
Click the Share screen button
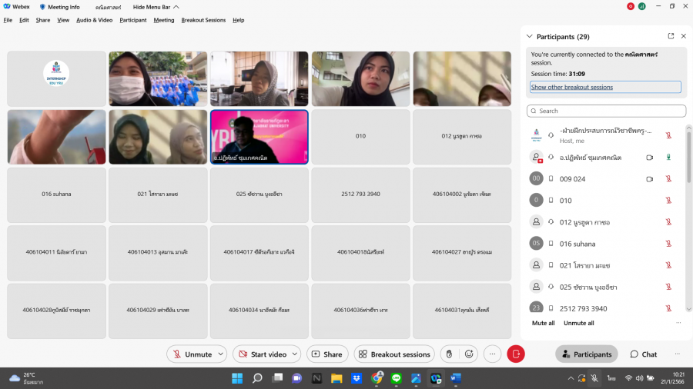click(x=327, y=354)
